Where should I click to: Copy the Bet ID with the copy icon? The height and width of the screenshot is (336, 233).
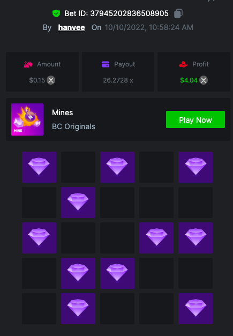click(178, 13)
